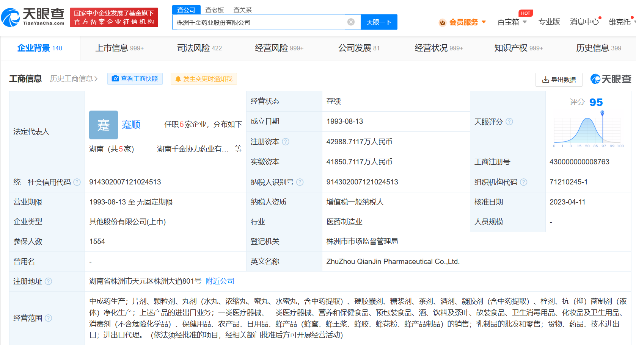The image size is (636, 345).
Task: Open legal representative 塞顺 link
Action: coord(131,125)
